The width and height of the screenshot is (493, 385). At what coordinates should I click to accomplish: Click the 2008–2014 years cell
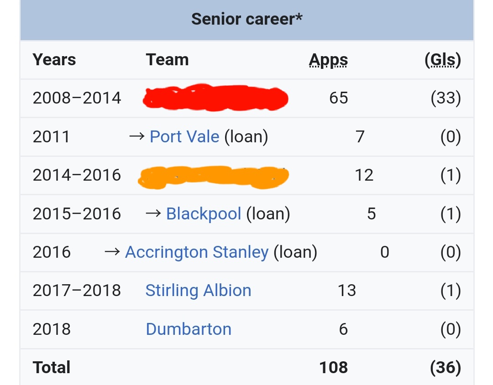coord(77,98)
